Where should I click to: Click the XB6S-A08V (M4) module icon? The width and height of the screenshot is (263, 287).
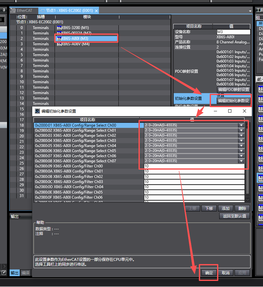(59, 44)
